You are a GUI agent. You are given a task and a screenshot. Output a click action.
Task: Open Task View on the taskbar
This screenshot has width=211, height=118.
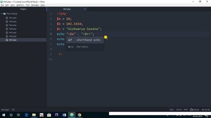pos(18,115)
